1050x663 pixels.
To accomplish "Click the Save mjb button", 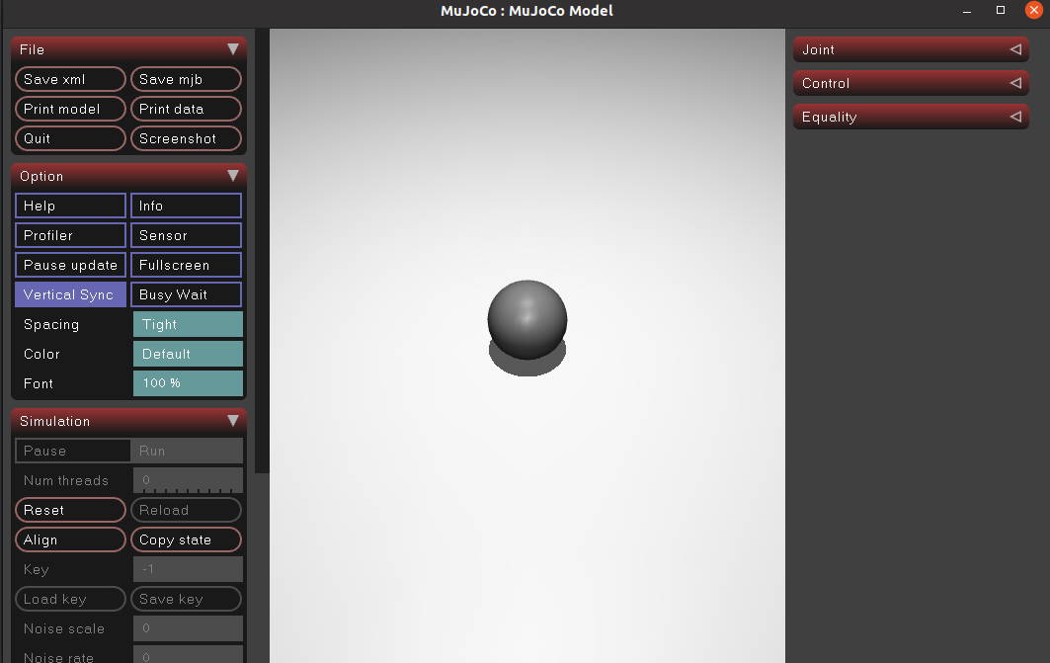I will tap(186, 79).
